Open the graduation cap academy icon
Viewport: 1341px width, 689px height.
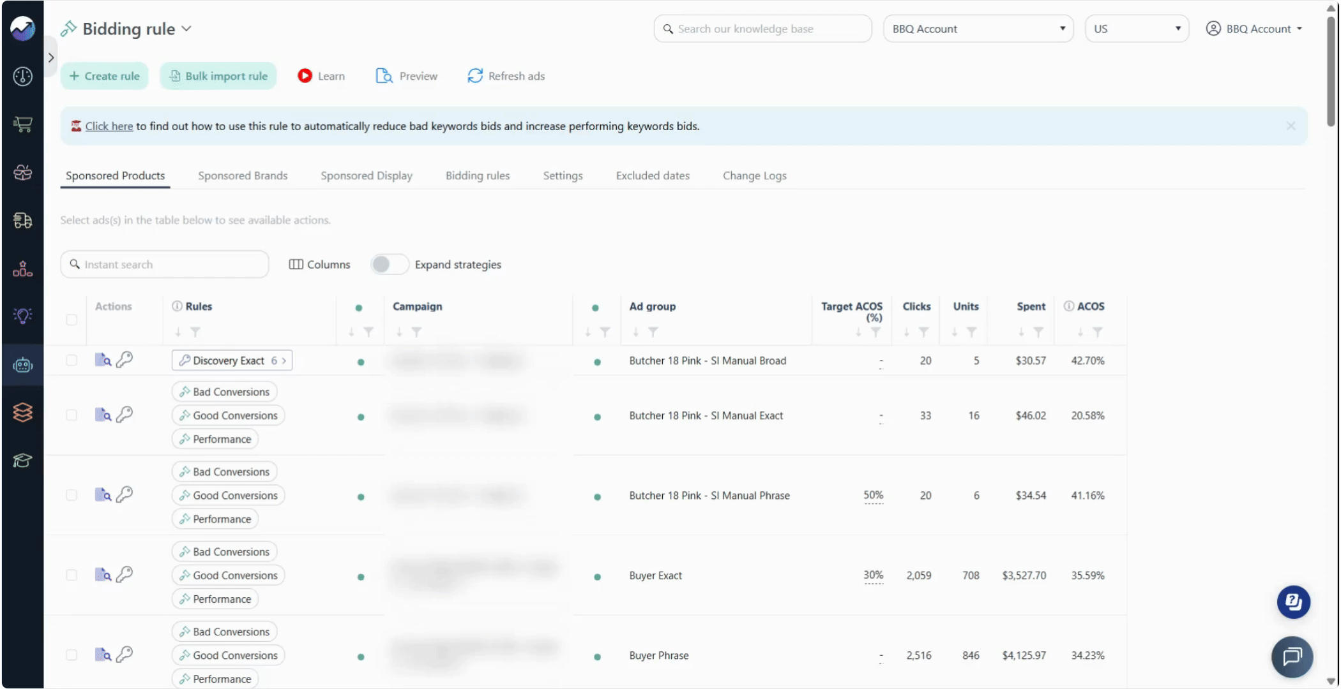[x=23, y=460]
